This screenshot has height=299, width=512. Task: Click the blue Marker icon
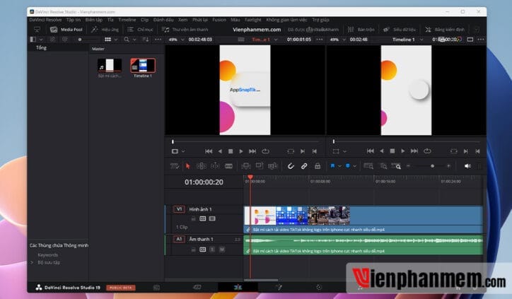click(x=348, y=166)
